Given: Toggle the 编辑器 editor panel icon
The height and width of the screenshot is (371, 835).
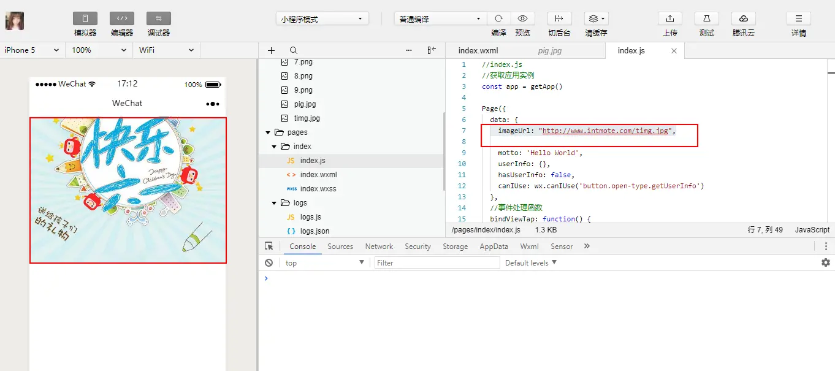Looking at the screenshot, I should [x=122, y=18].
